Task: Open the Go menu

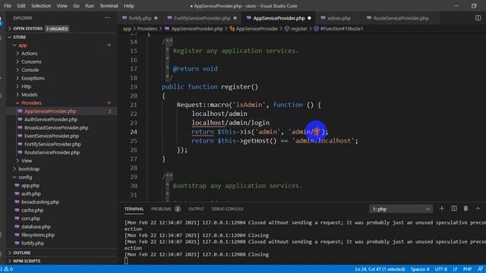Action: tap(76, 5)
